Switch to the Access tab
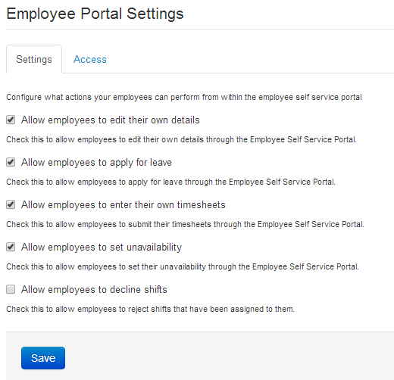This screenshot has height=380, width=394. [x=90, y=60]
